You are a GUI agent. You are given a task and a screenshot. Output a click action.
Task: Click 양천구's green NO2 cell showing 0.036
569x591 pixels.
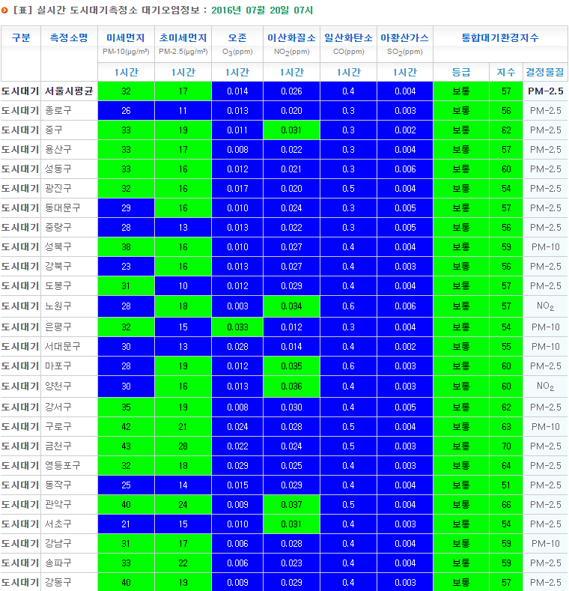pos(291,387)
